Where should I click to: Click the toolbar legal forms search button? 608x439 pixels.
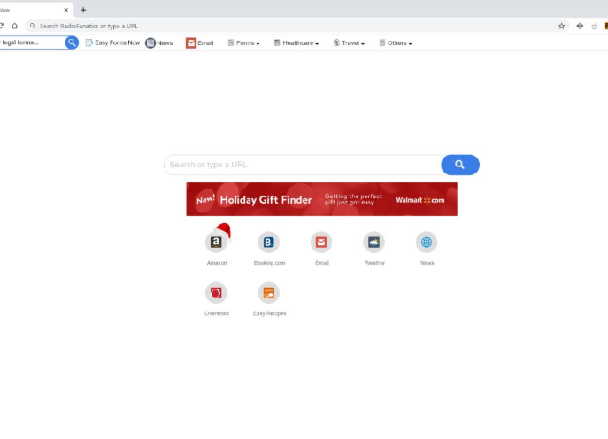pos(72,42)
